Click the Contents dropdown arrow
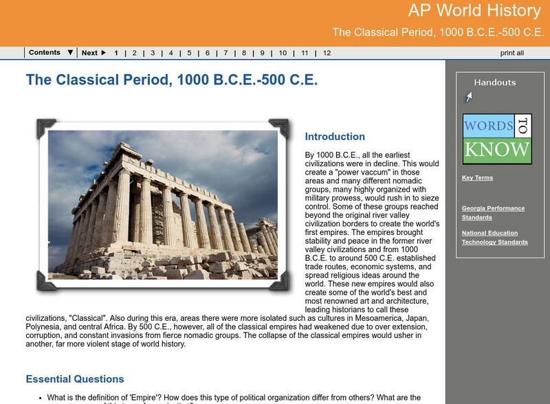Image resolution: width=550 pixels, height=404 pixels. point(70,53)
